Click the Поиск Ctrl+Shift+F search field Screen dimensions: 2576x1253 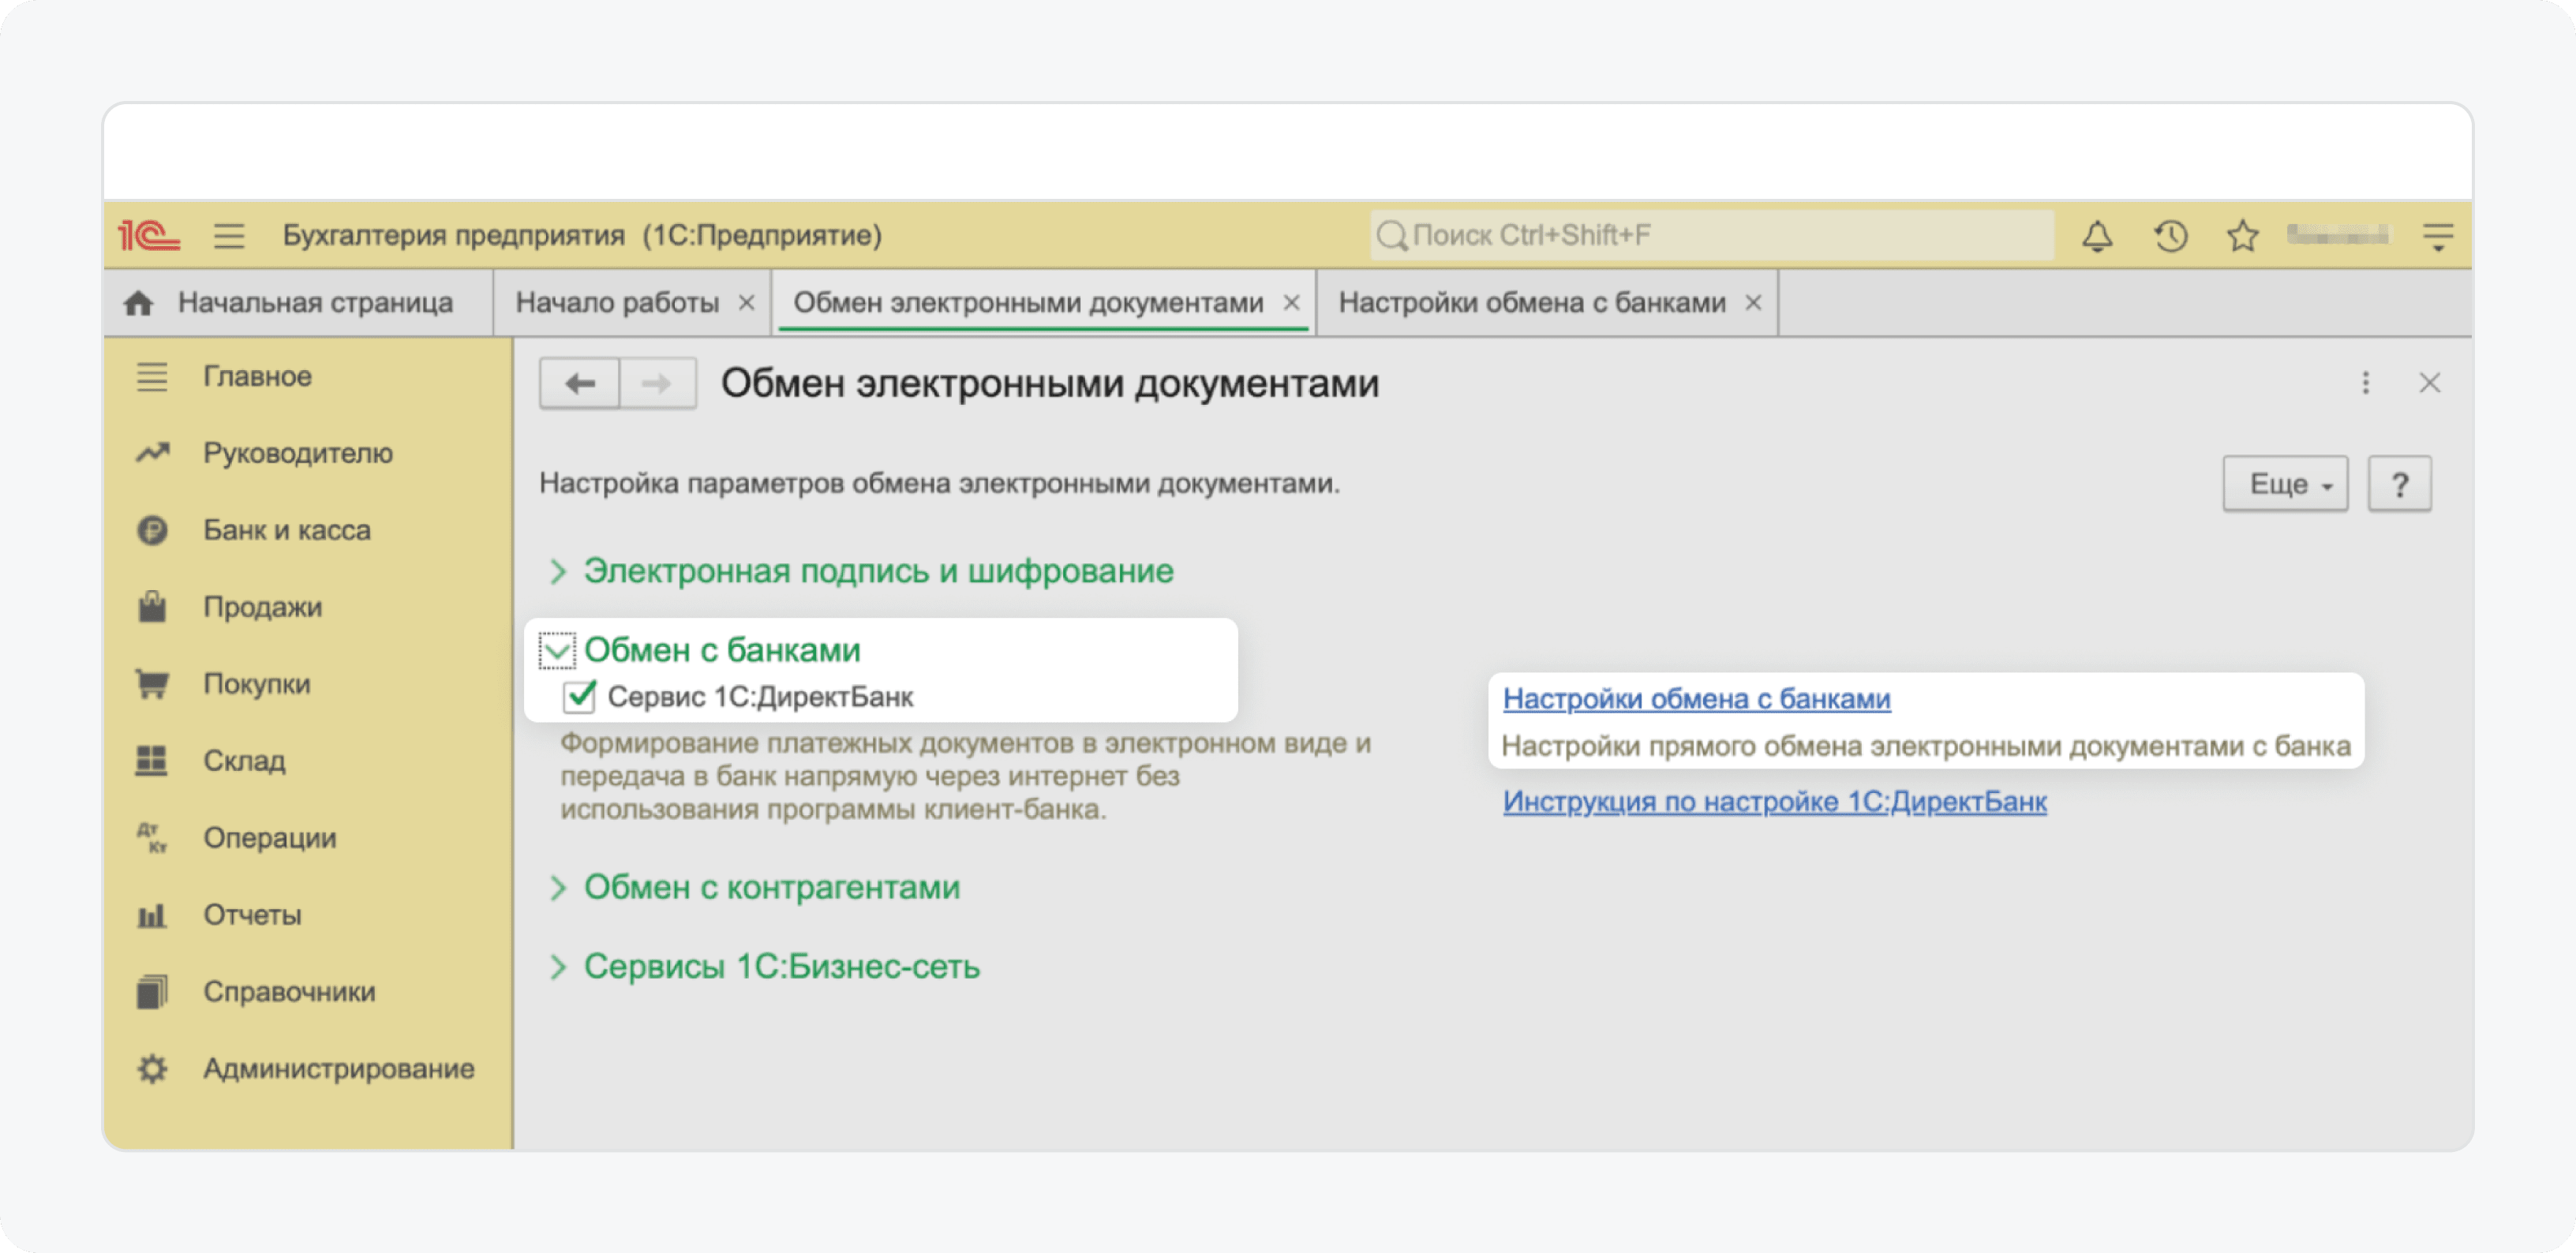point(1712,236)
